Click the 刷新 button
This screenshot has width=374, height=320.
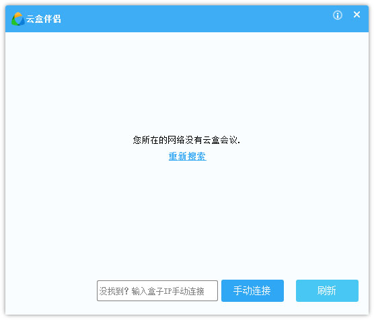coord(327,290)
